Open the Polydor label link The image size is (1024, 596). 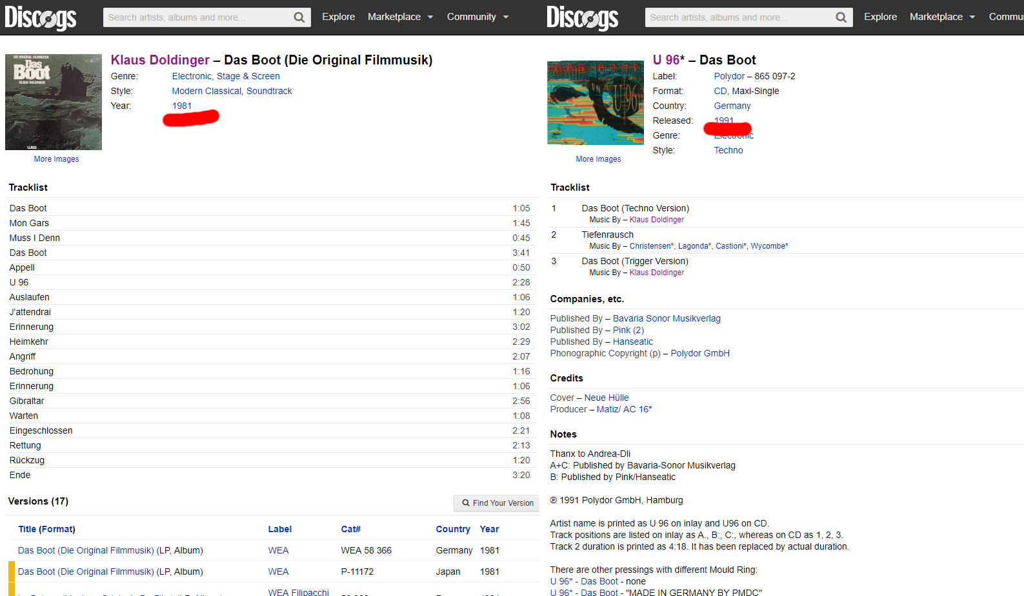click(729, 76)
